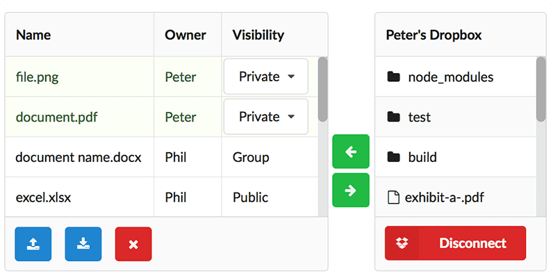Click the Dropbox panel scrollbar thumb
551x278 pixels.
tap(541, 89)
